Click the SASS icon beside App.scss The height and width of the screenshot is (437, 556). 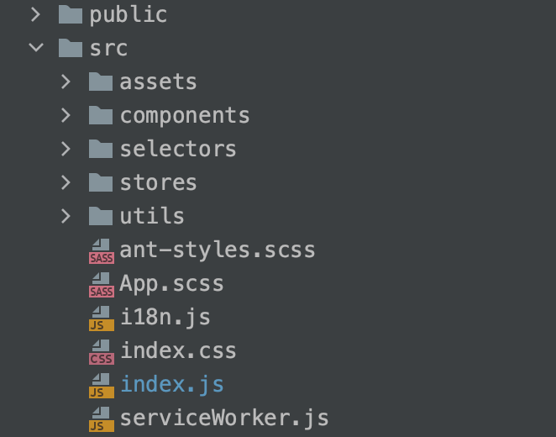[101, 284]
